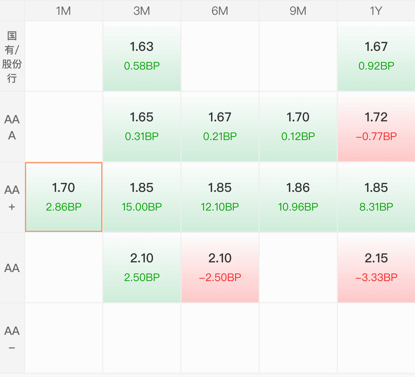Screen dimensions: 415x377
Task: Click the AA- row label
Action: (x=12, y=338)
